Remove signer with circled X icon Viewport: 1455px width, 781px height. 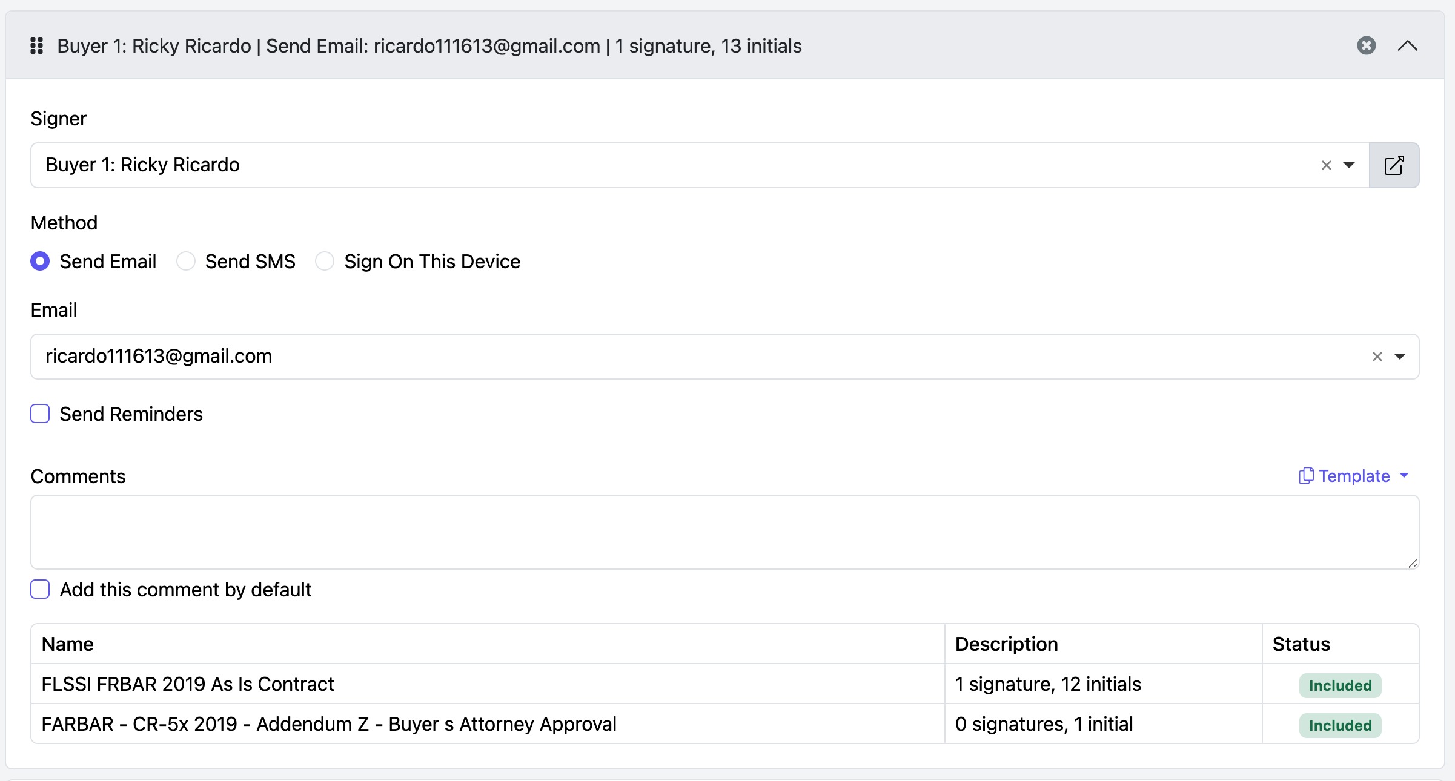pyautogui.click(x=1366, y=46)
